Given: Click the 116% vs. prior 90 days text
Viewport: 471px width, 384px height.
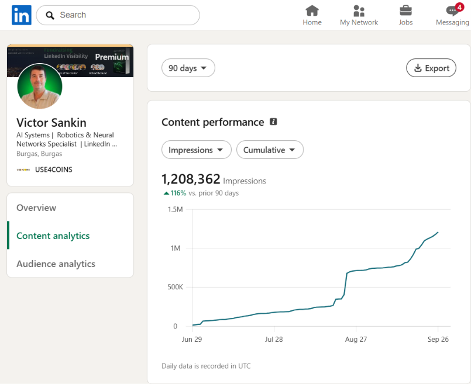Looking at the screenshot, I should pos(201,193).
